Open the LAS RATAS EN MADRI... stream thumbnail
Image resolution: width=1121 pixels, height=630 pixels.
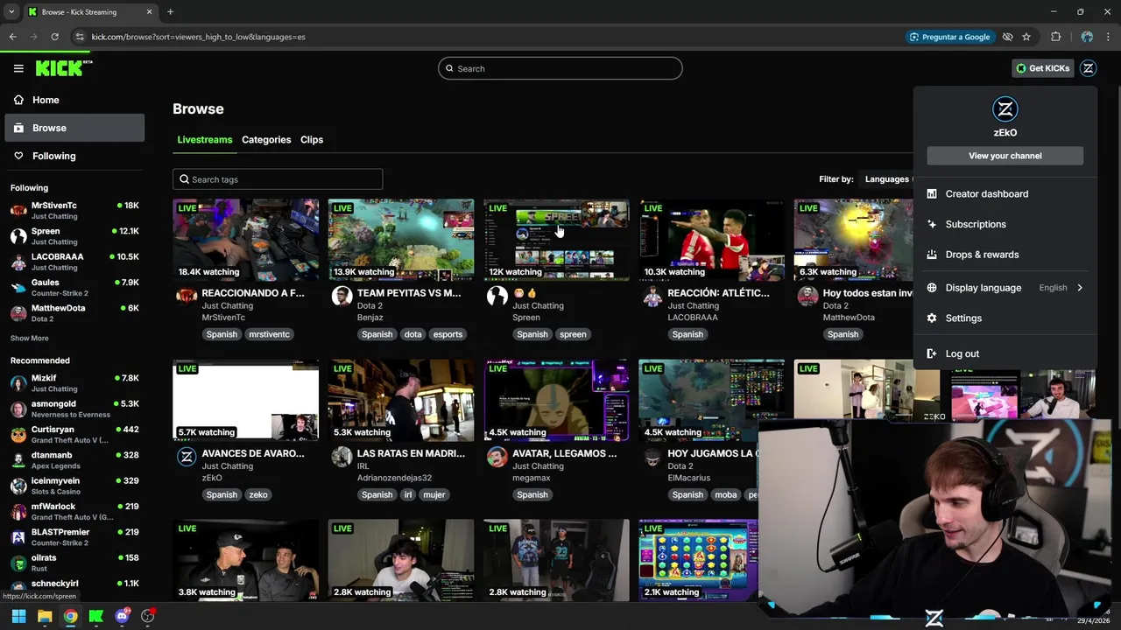[x=401, y=400]
